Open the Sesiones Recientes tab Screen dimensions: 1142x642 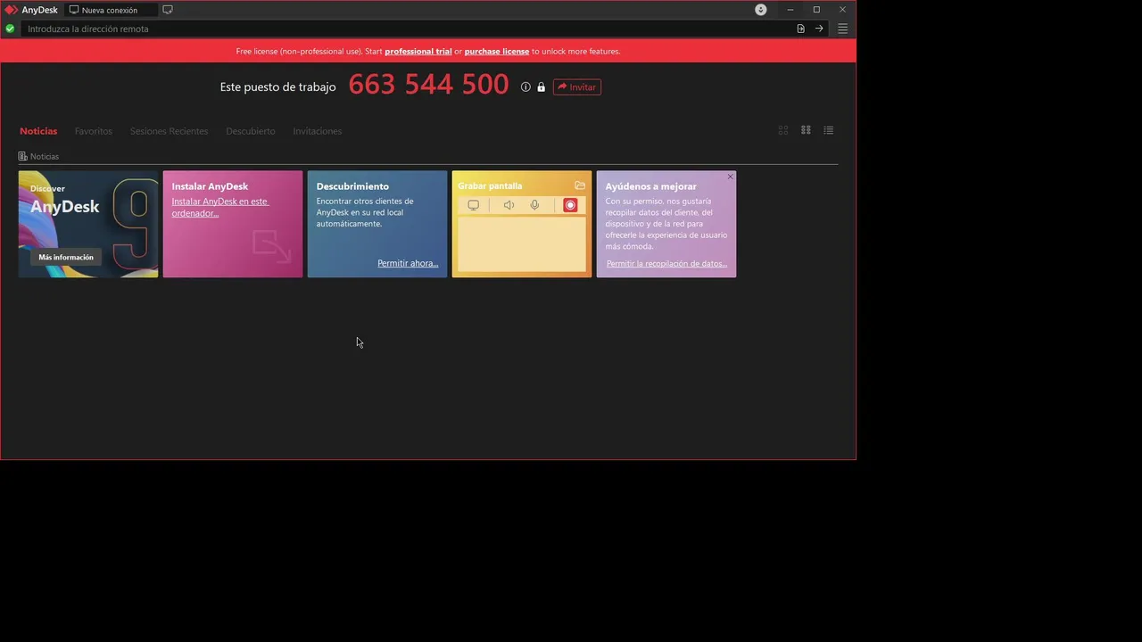click(169, 131)
